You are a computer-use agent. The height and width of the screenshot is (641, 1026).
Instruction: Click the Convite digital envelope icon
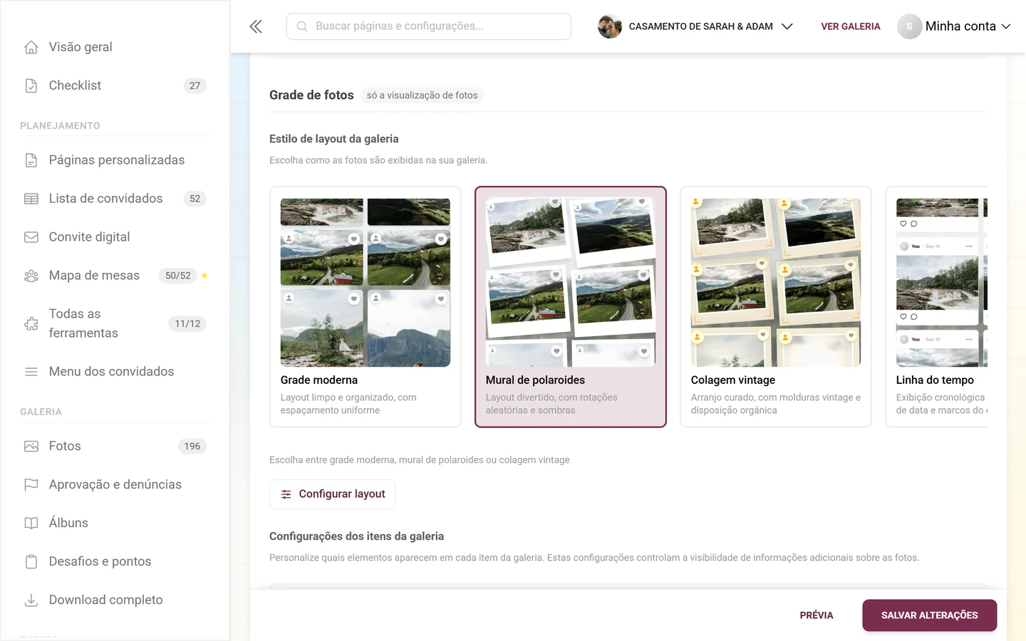point(31,237)
